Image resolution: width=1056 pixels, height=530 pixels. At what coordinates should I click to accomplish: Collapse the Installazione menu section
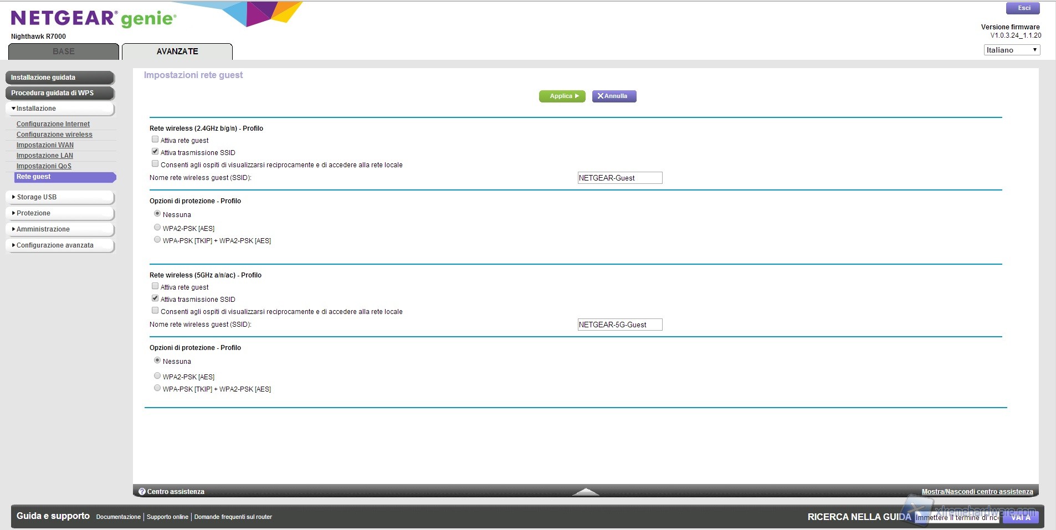click(60, 109)
